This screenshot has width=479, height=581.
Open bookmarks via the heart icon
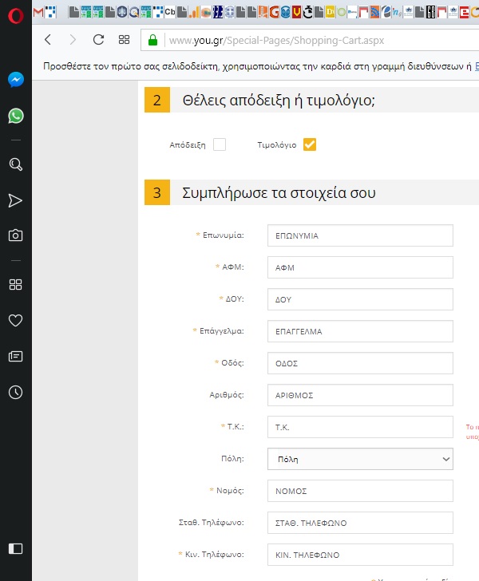(x=15, y=320)
